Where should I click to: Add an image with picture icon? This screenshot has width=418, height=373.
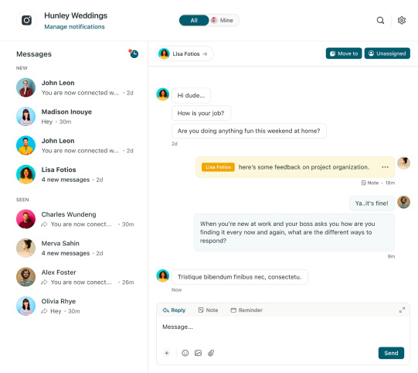198,353
